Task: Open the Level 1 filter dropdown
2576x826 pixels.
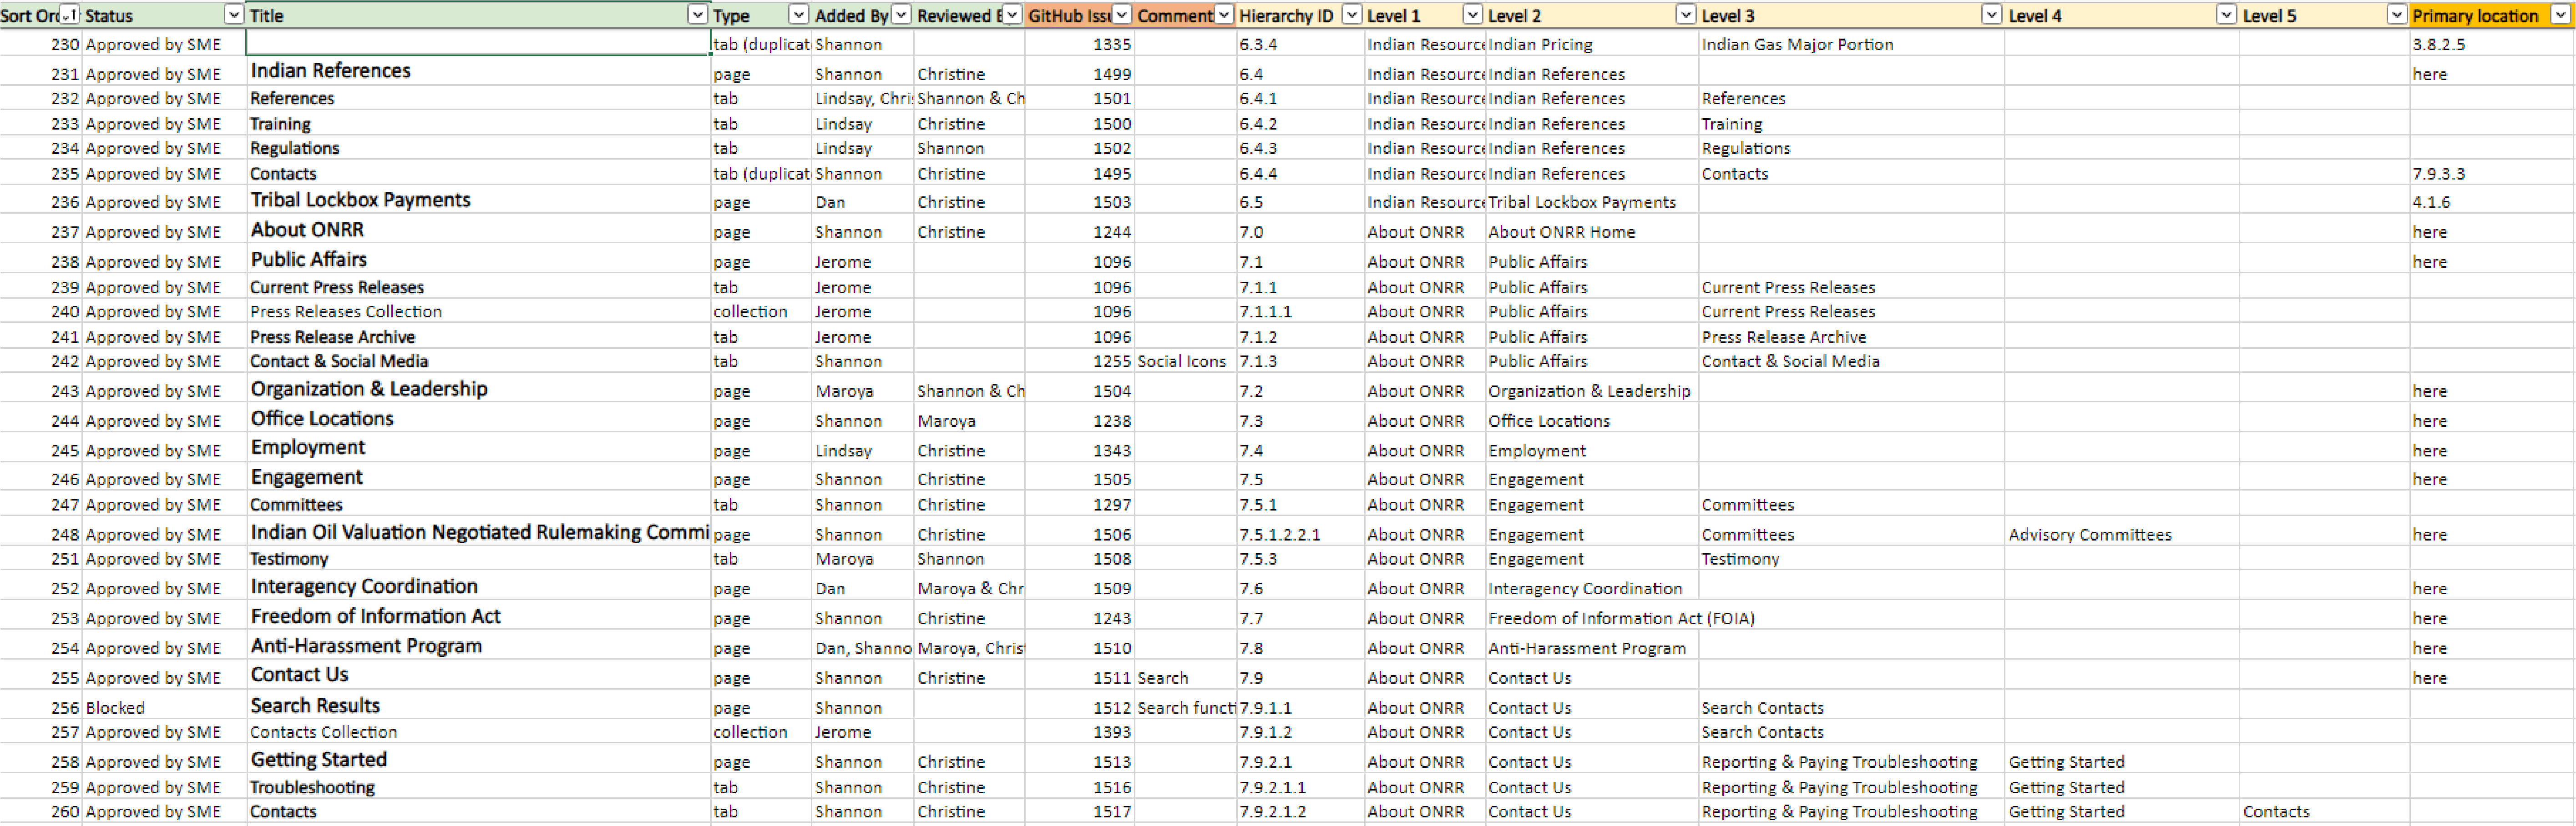Action: click(1472, 15)
